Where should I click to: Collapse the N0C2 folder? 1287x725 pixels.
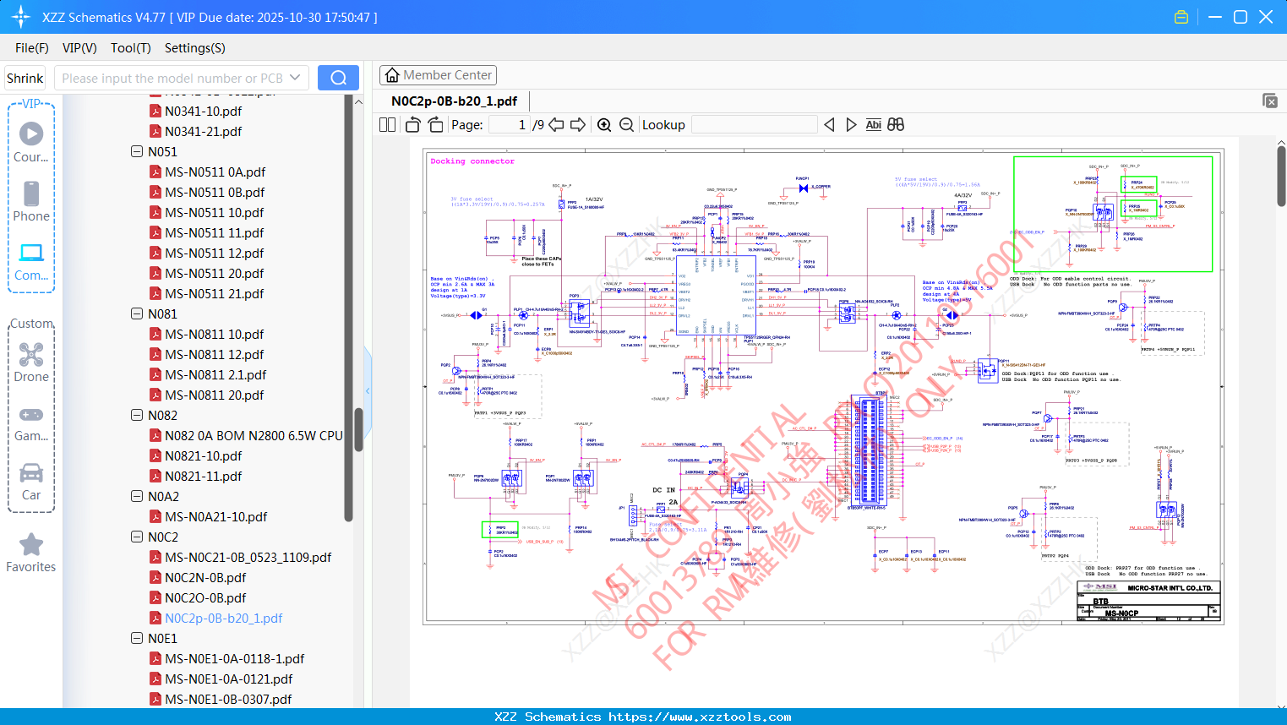pos(137,537)
